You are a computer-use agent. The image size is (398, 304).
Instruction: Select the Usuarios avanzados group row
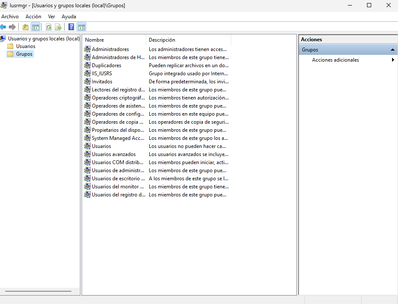(114, 154)
